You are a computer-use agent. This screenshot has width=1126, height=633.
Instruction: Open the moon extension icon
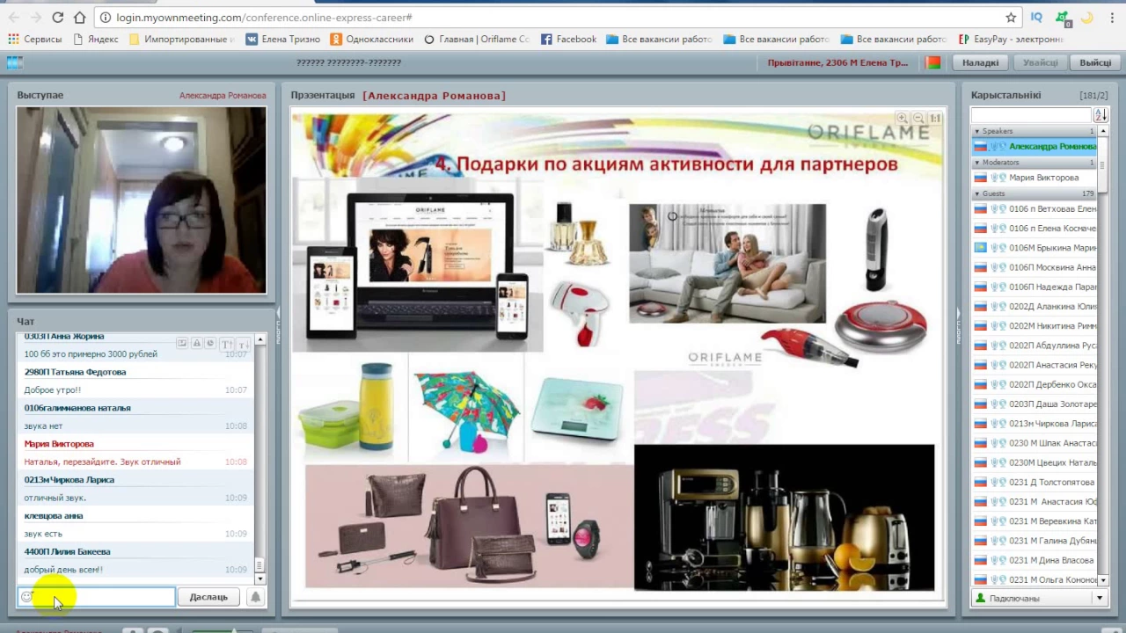(1087, 18)
